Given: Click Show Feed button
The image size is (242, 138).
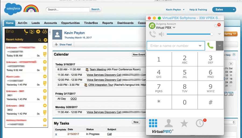Looking at the screenshot, I should click(x=63, y=45).
